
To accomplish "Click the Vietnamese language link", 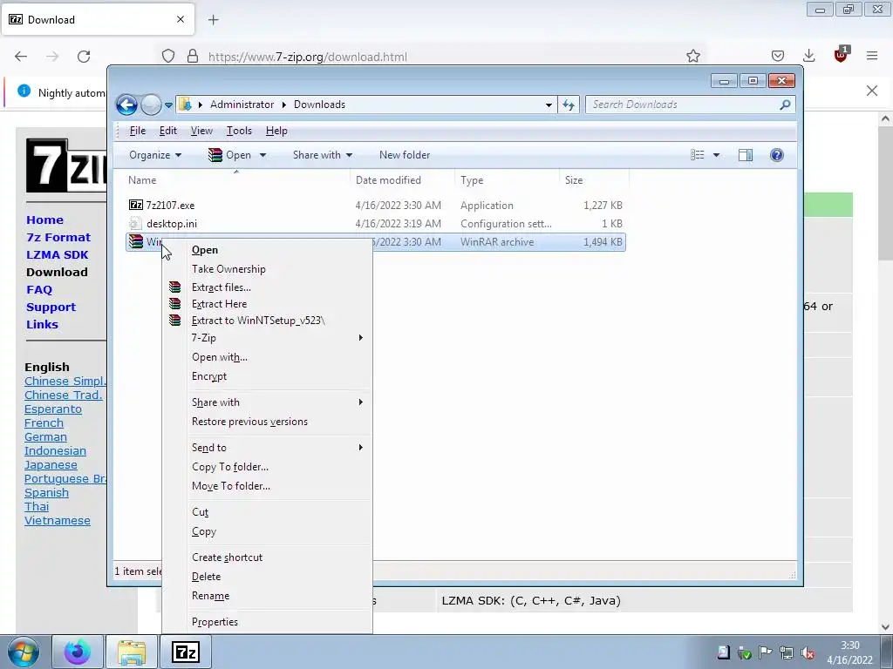I will pos(58,521).
